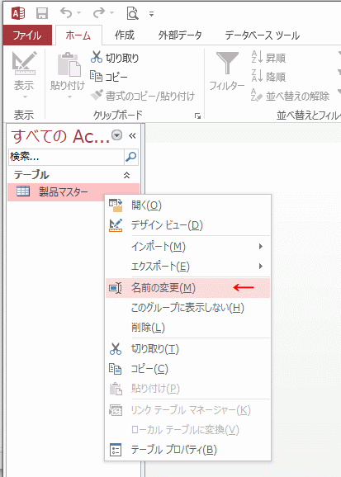Click the Access application icon in title bar

[18, 13]
